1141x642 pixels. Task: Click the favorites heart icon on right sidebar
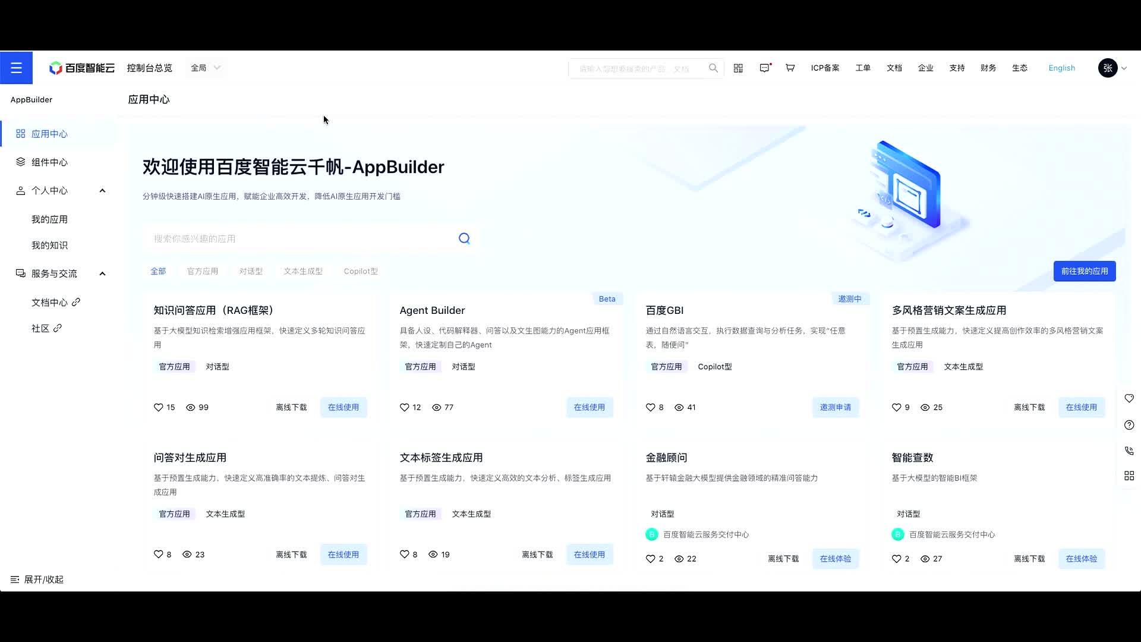[x=1129, y=398]
